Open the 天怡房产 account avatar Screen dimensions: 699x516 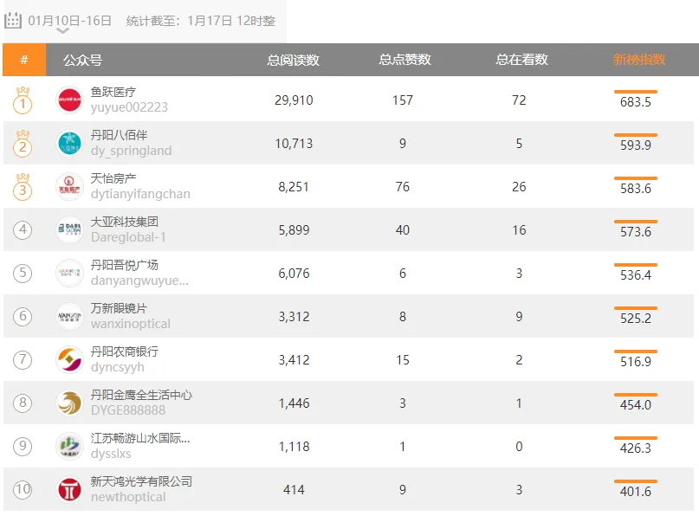[x=69, y=186]
